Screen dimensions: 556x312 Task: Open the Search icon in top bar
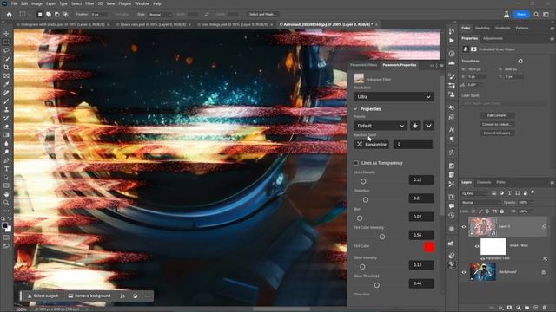(x=536, y=15)
